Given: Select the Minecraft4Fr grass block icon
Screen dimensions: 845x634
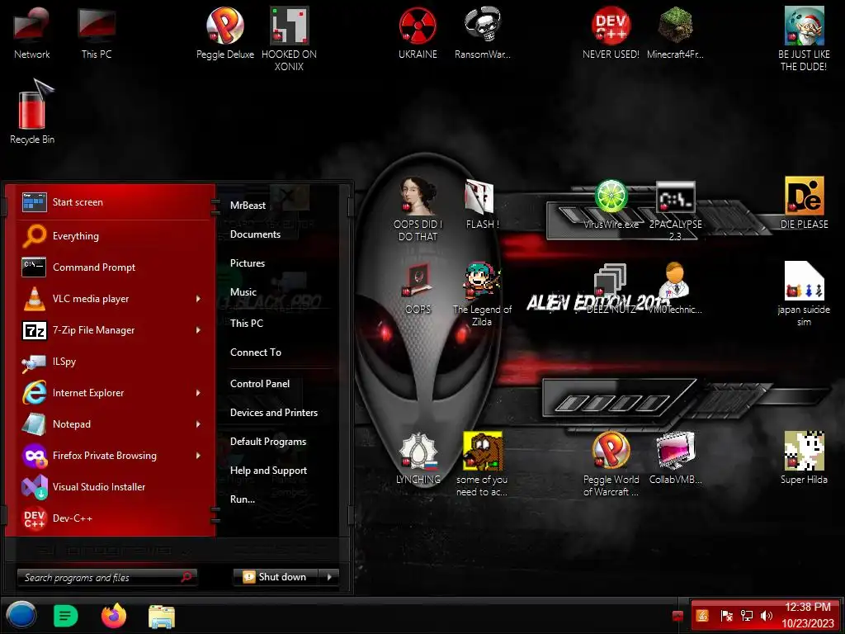Looking at the screenshot, I should point(675,33).
